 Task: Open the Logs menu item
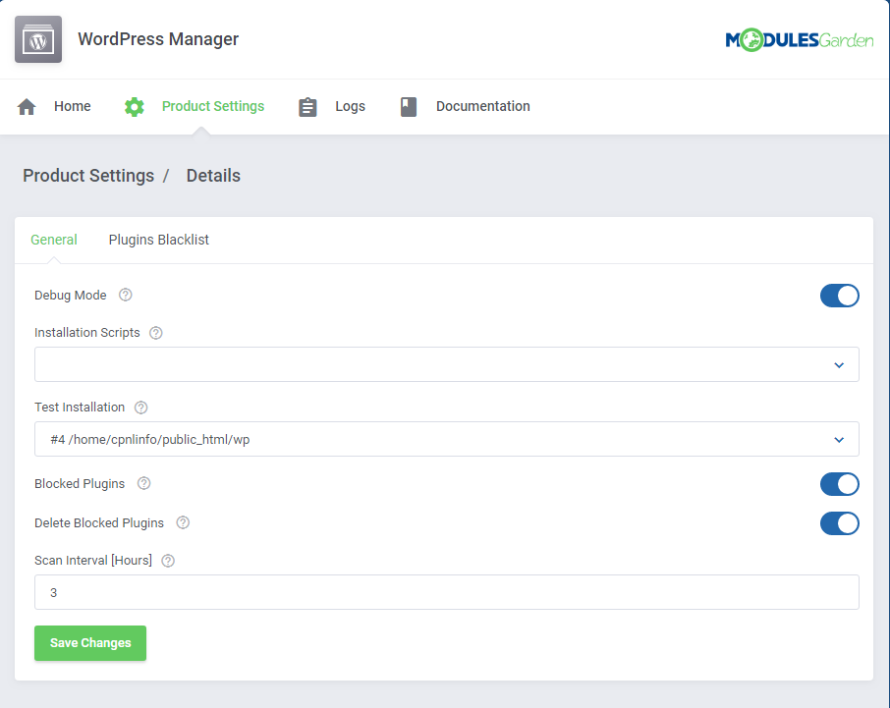(x=351, y=106)
